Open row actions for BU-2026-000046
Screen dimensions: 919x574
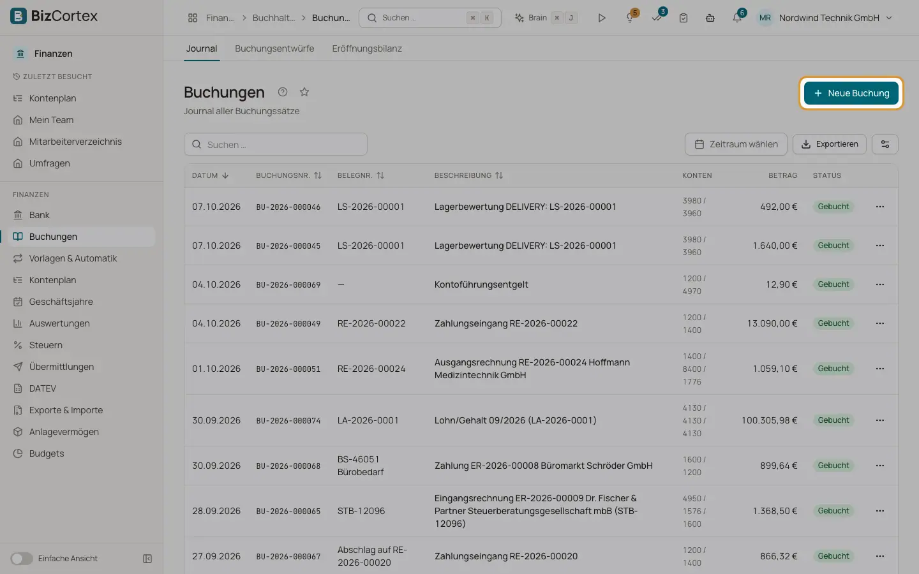point(880,207)
